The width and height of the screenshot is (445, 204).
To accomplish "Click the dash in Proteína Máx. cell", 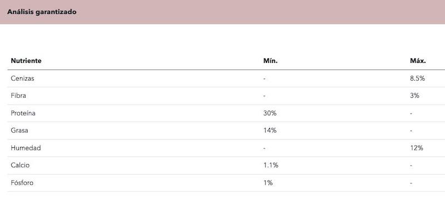I will [411, 113].
